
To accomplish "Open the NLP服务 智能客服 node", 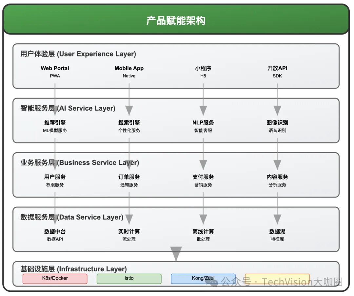I will pyautogui.click(x=203, y=126).
